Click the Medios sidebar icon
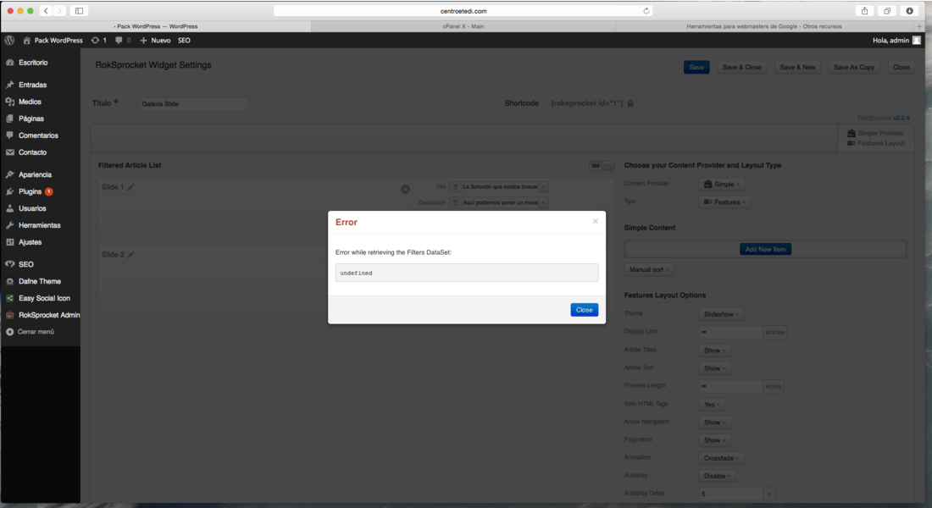932x508 pixels. tap(9, 102)
